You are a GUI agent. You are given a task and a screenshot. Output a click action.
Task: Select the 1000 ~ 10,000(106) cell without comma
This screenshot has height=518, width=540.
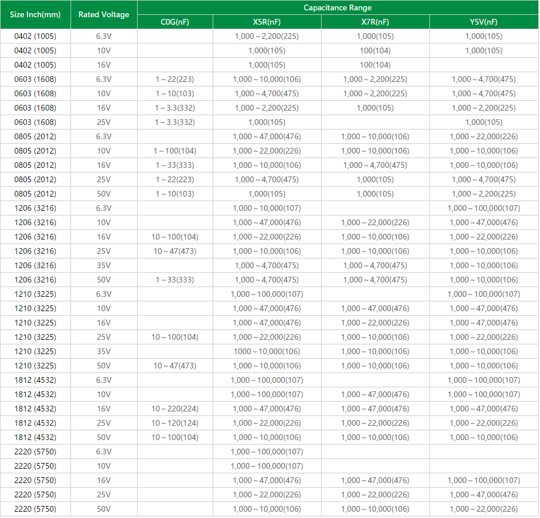coord(267,351)
